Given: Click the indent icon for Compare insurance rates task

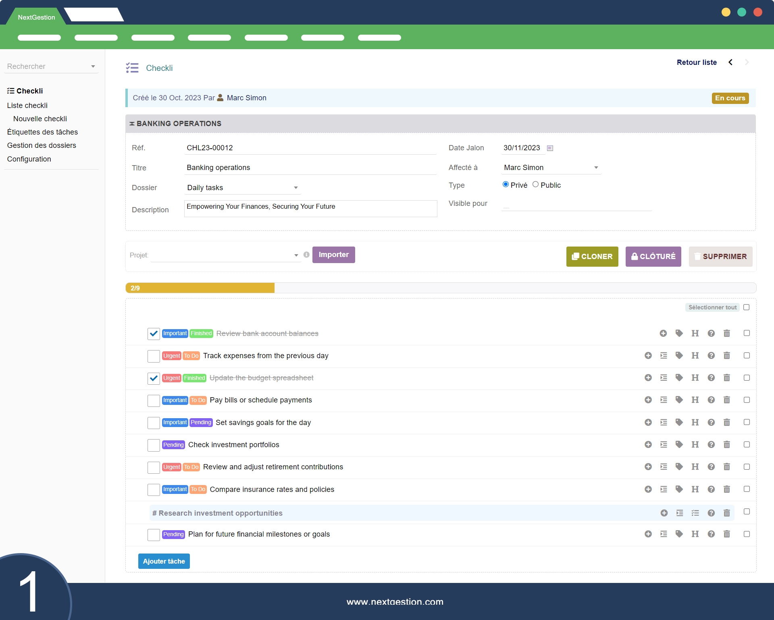Looking at the screenshot, I should [664, 489].
